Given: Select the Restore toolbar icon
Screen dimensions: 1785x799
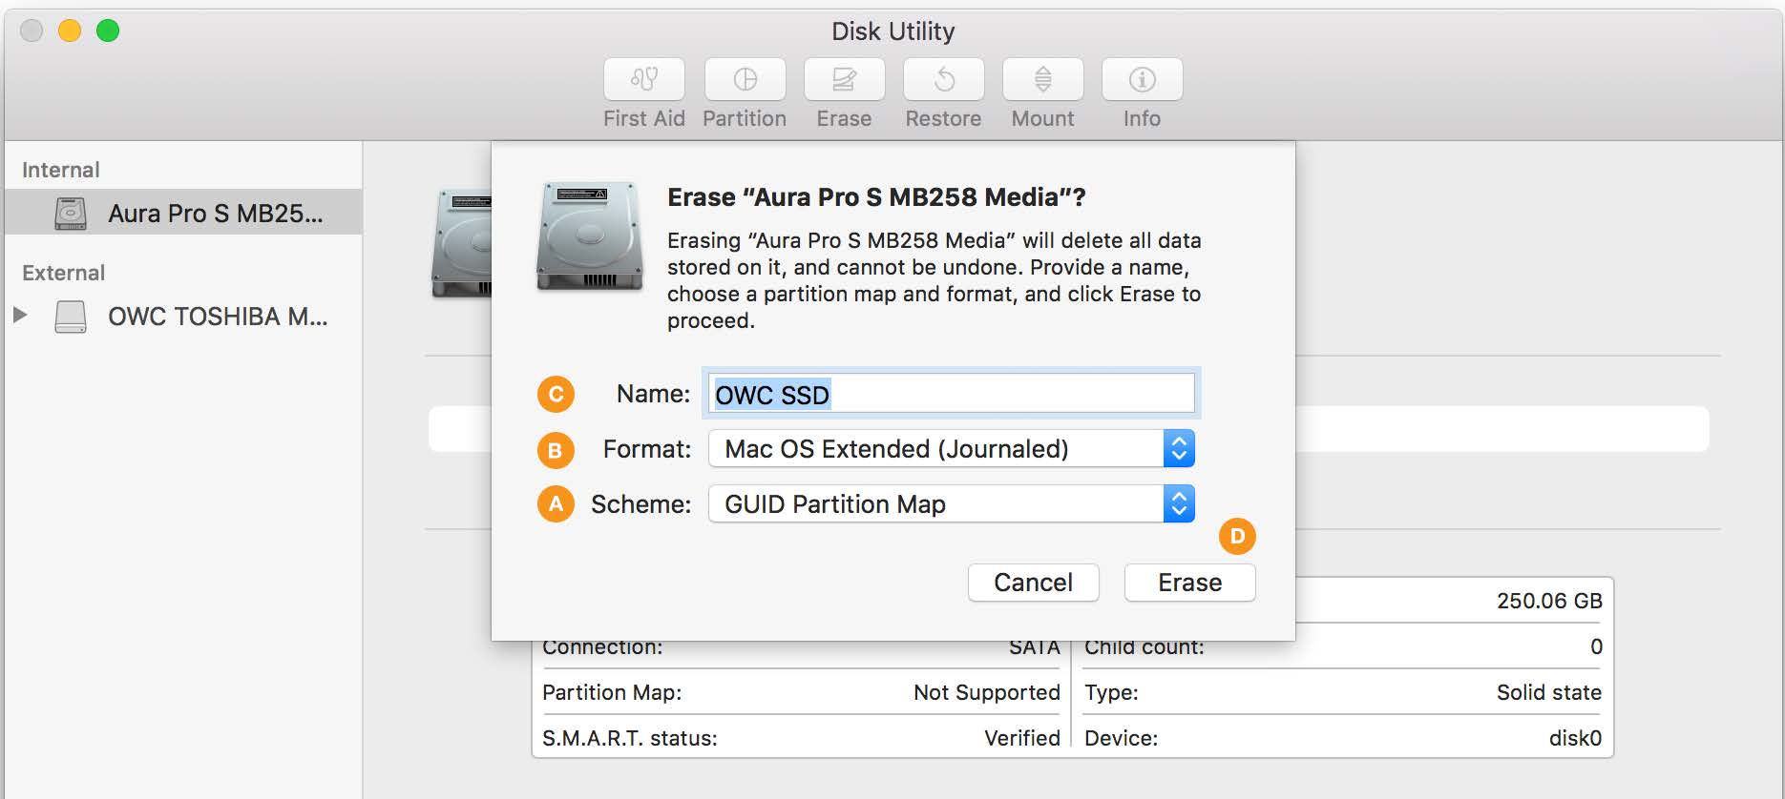Looking at the screenshot, I should pos(943,80).
